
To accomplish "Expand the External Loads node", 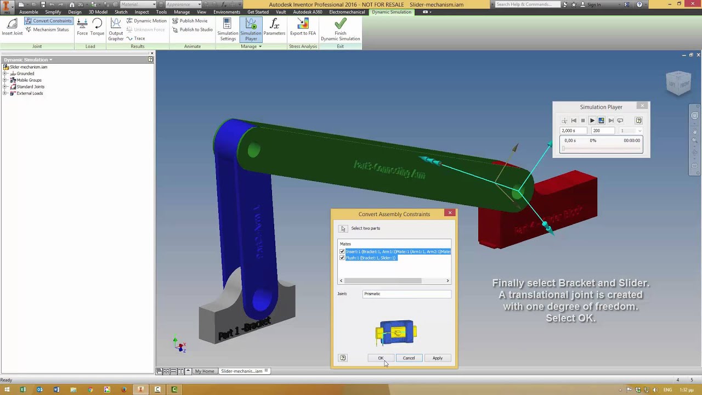I will (5, 93).
